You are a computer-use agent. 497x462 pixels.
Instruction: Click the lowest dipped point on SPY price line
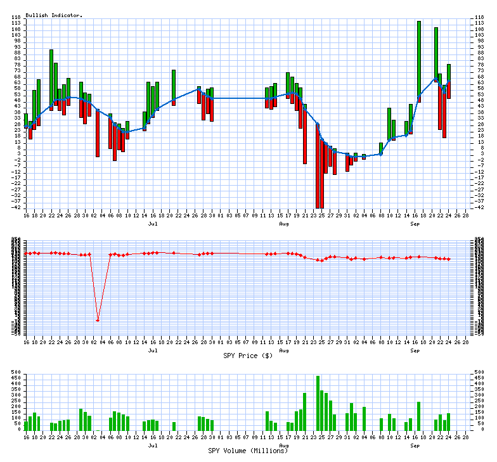(98, 320)
